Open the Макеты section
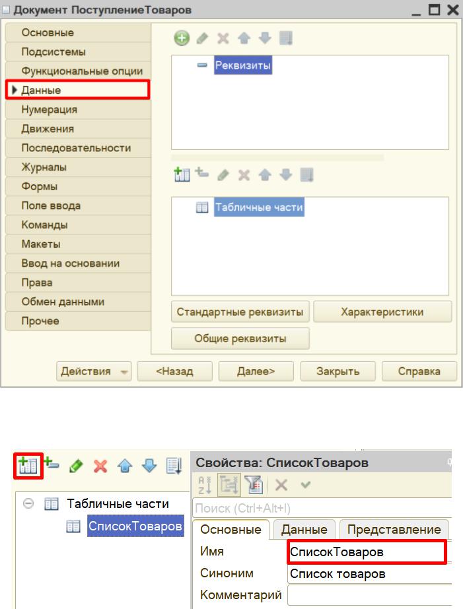 [79, 244]
